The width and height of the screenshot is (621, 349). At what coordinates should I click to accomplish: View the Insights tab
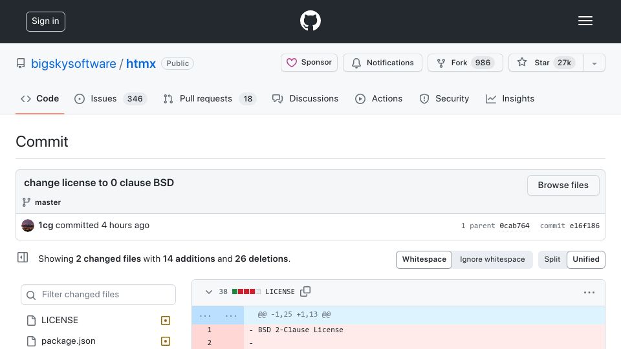[510, 98]
